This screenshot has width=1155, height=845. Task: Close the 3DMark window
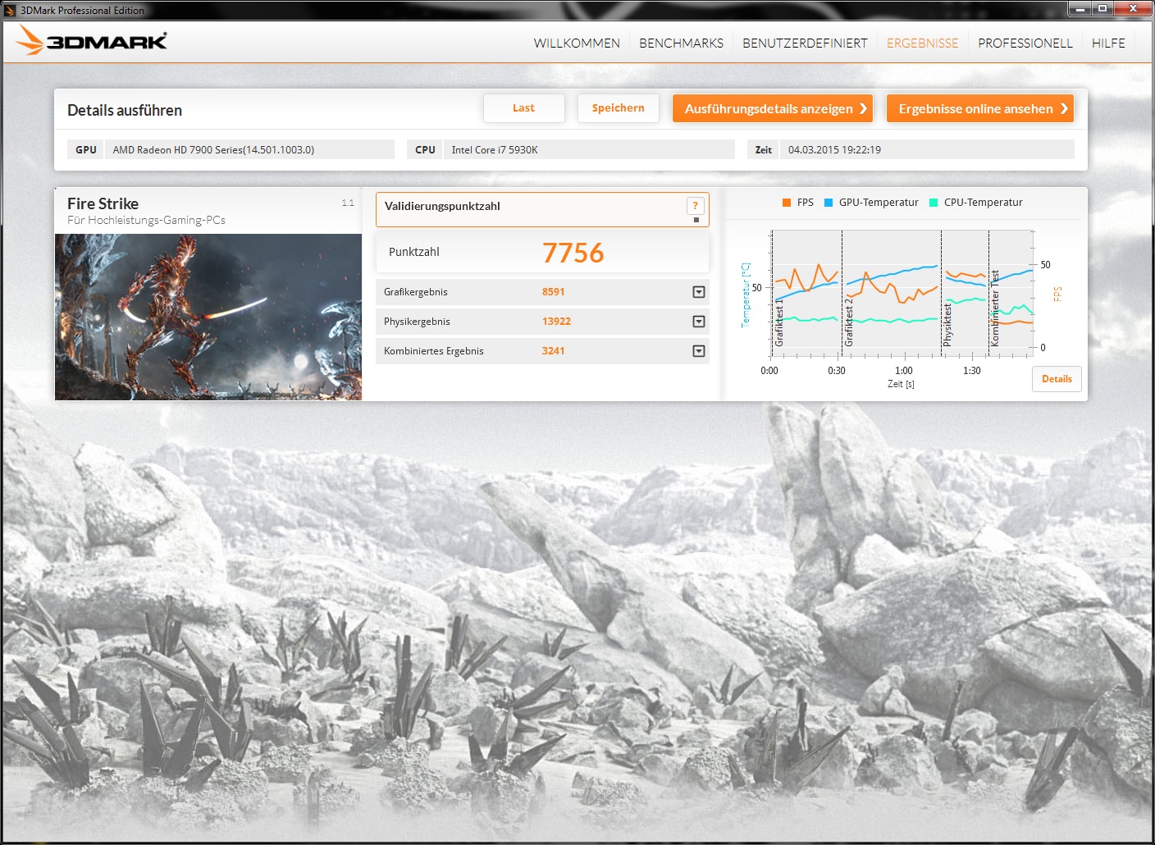[x=1133, y=9]
